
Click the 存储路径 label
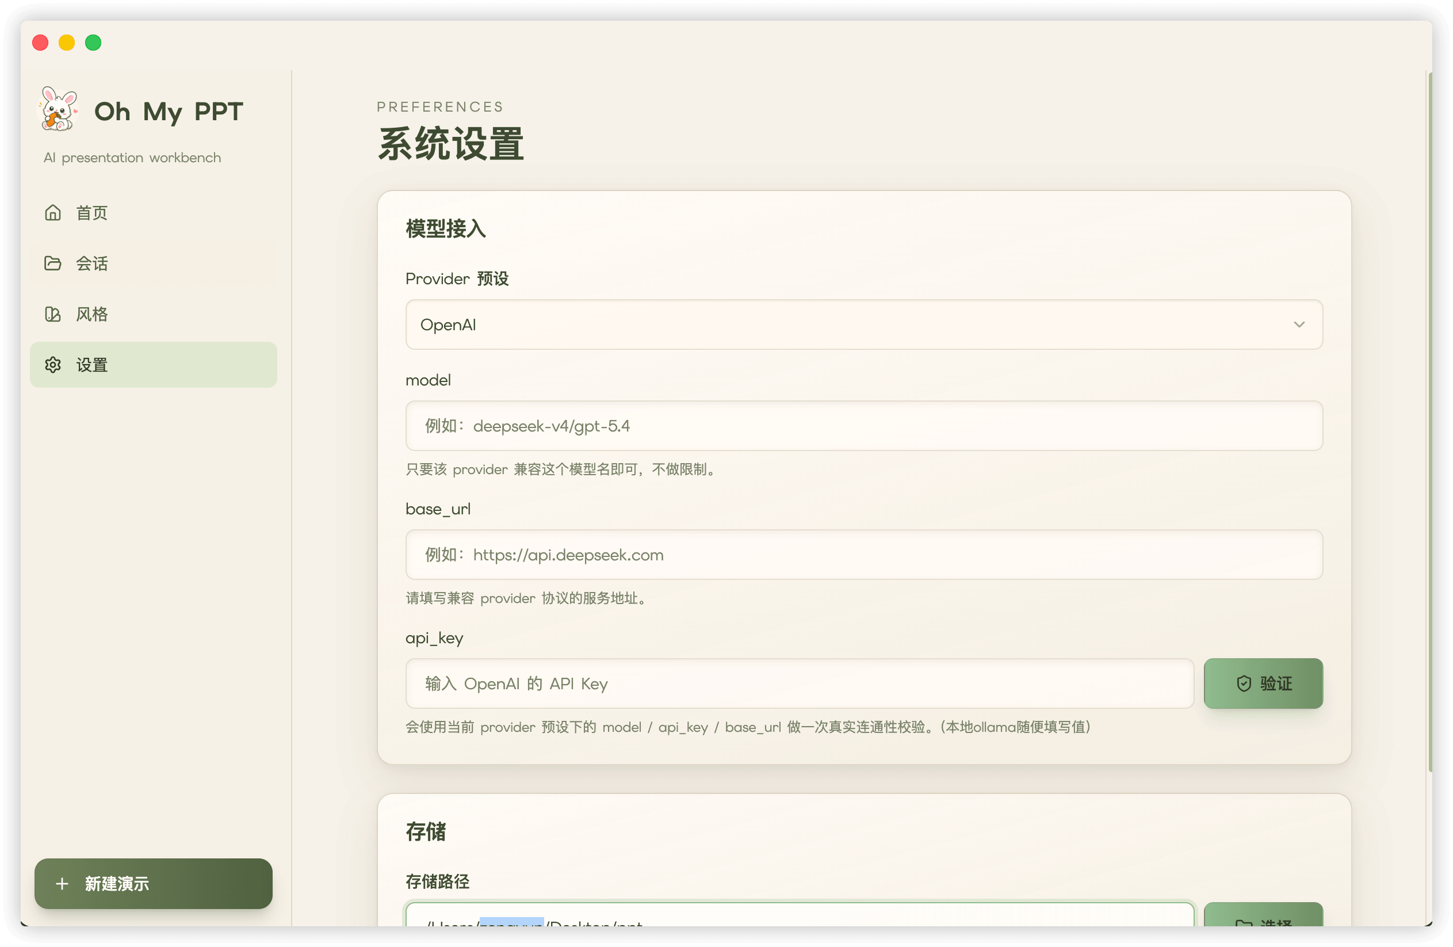click(438, 881)
